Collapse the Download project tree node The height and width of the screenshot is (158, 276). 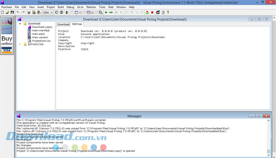pos(20,24)
